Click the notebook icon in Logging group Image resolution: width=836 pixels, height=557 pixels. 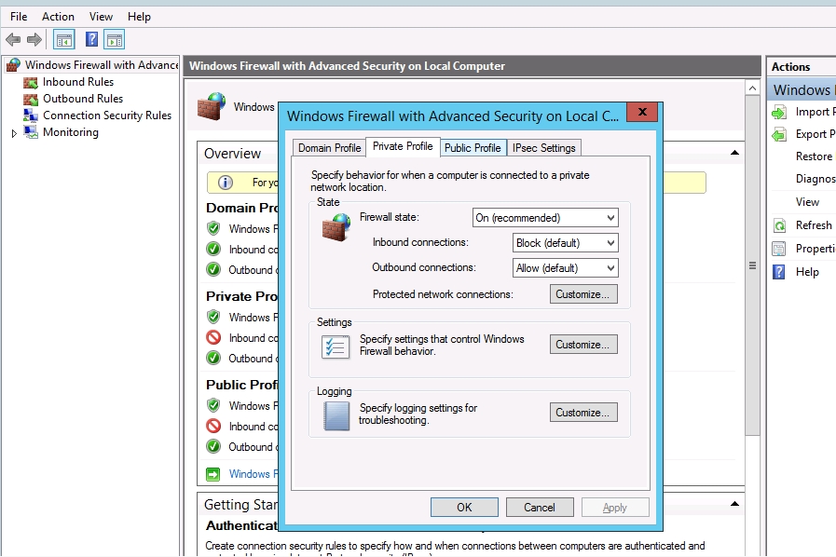pyautogui.click(x=336, y=415)
